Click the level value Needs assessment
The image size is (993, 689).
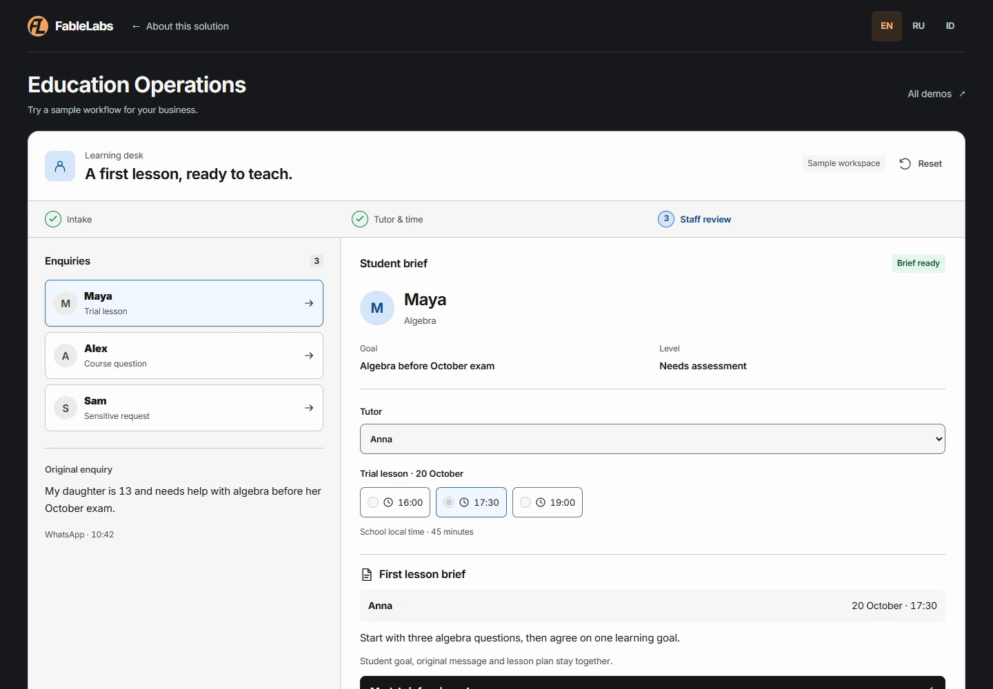click(x=703, y=366)
